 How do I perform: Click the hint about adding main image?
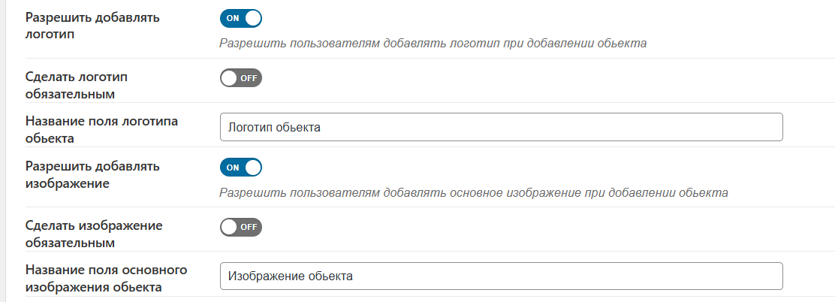tap(474, 192)
